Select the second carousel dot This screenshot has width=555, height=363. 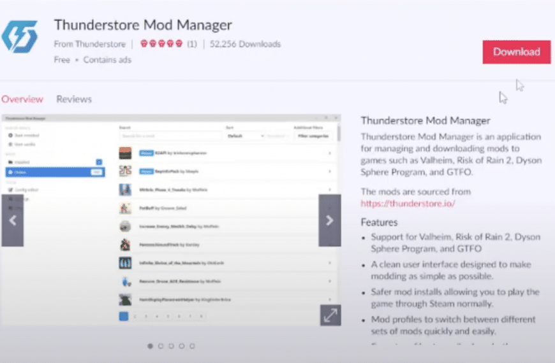pos(161,346)
